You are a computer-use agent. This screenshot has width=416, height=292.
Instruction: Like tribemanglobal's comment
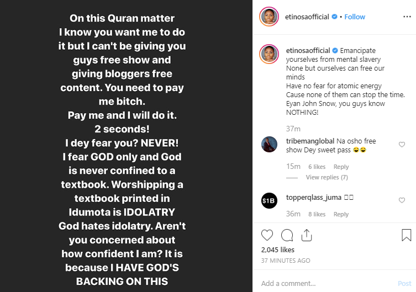click(x=402, y=145)
